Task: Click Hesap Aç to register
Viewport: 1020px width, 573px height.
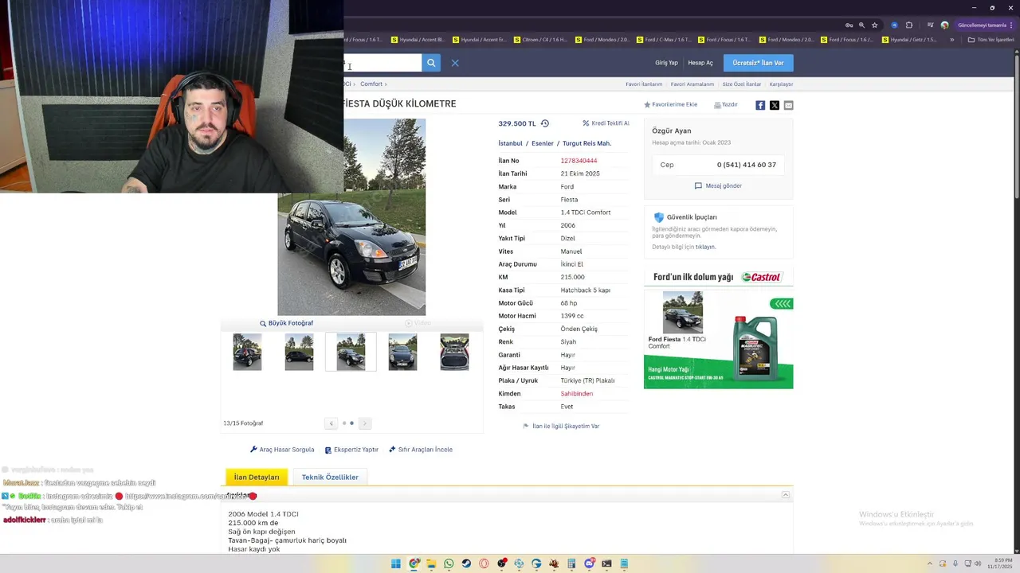Action: [700, 63]
